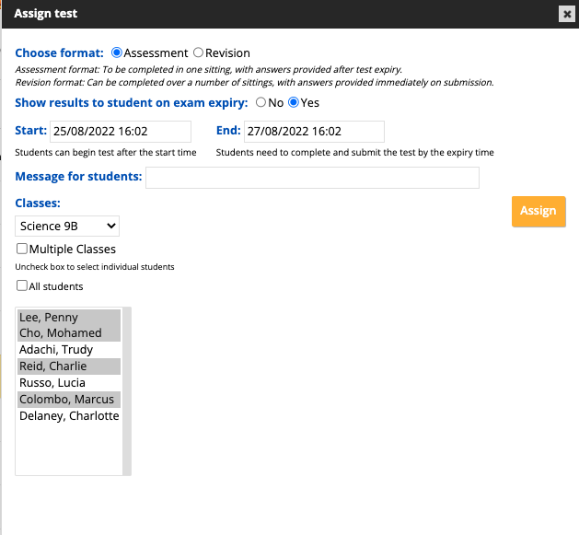Open the Science 9B class dropdown
Screen dimensions: 579x535
67,227
